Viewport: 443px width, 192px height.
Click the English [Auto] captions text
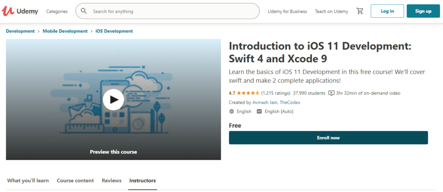279,111
